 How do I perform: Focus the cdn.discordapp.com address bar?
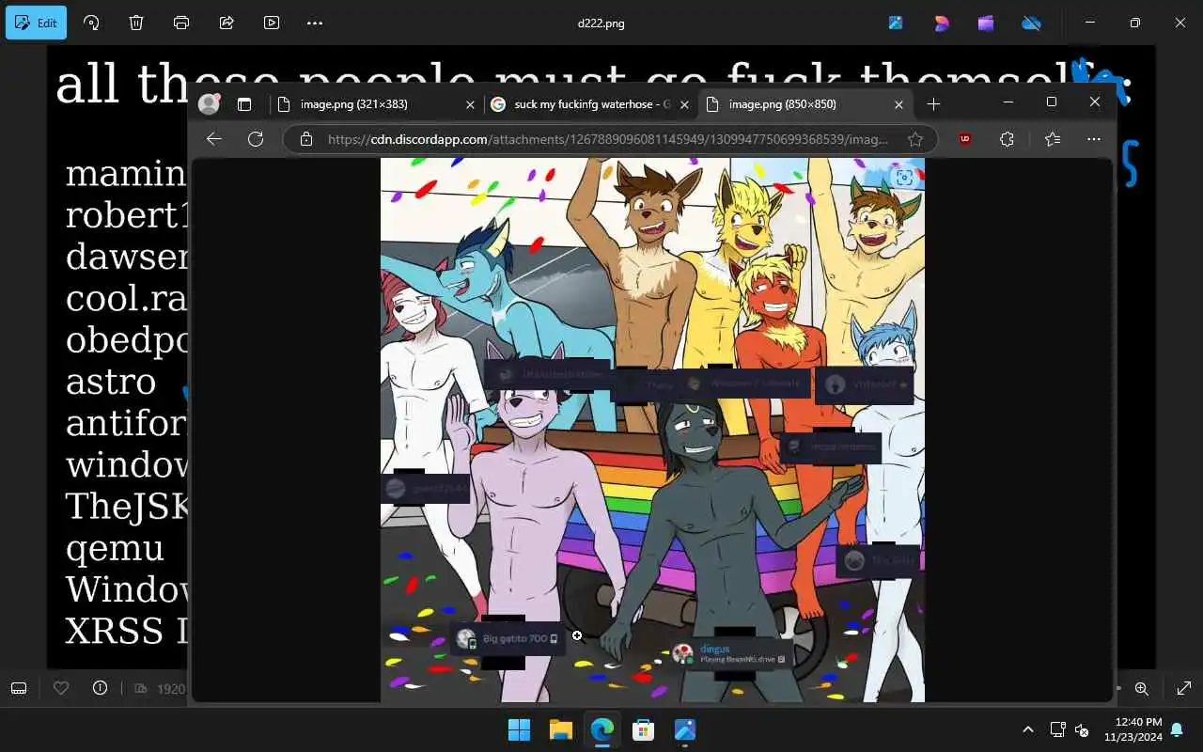coord(608,139)
